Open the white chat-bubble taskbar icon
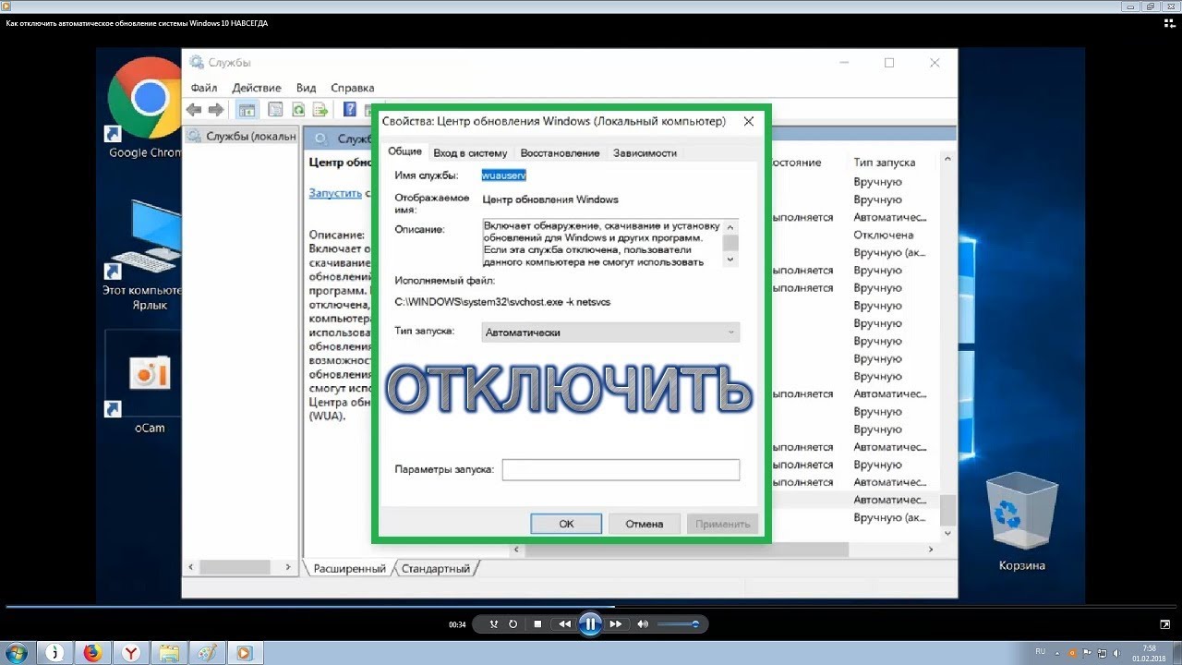Viewport: 1182px width, 665px height. click(56, 653)
